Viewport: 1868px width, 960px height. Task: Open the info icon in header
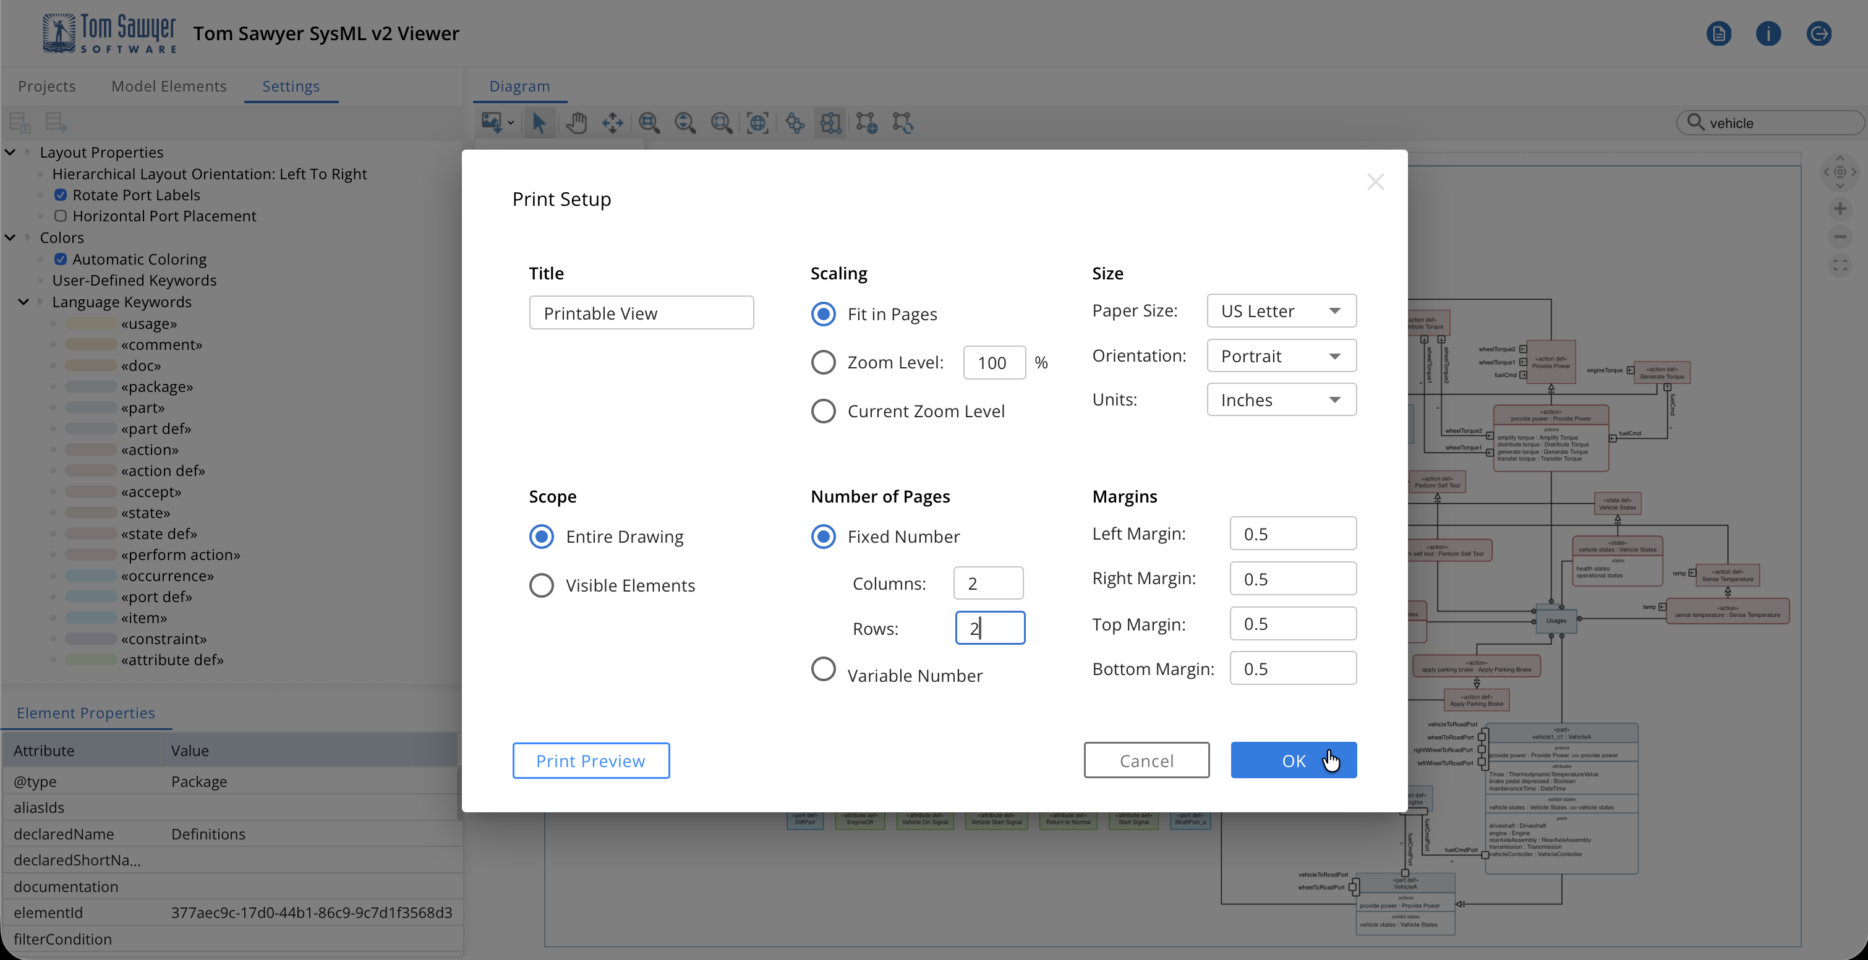pyautogui.click(x=1768, y=33)
